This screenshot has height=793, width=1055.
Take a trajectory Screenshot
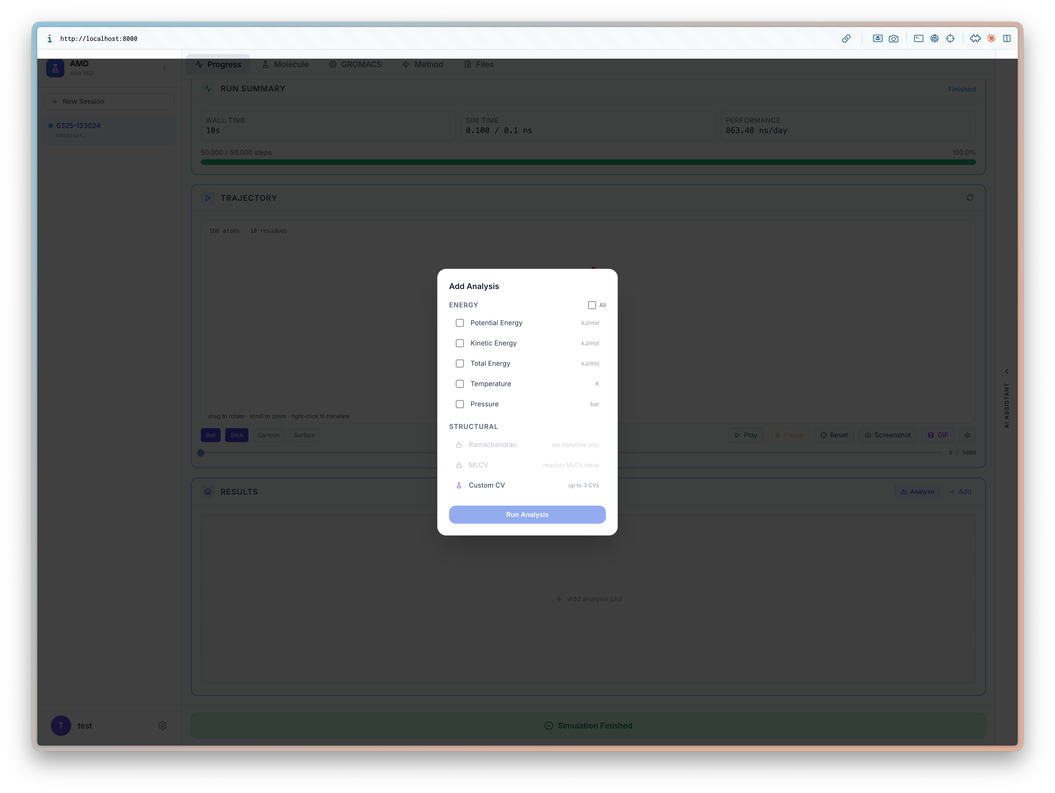click(x=888, y=435)
